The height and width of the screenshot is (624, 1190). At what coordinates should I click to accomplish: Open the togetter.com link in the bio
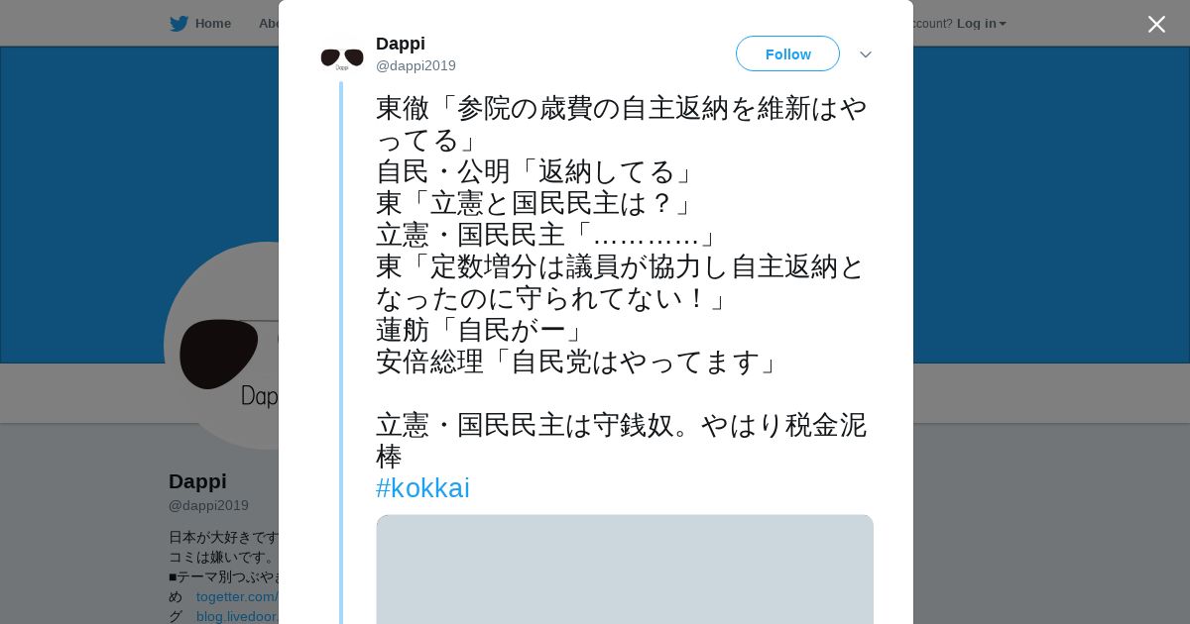point(237,596)
